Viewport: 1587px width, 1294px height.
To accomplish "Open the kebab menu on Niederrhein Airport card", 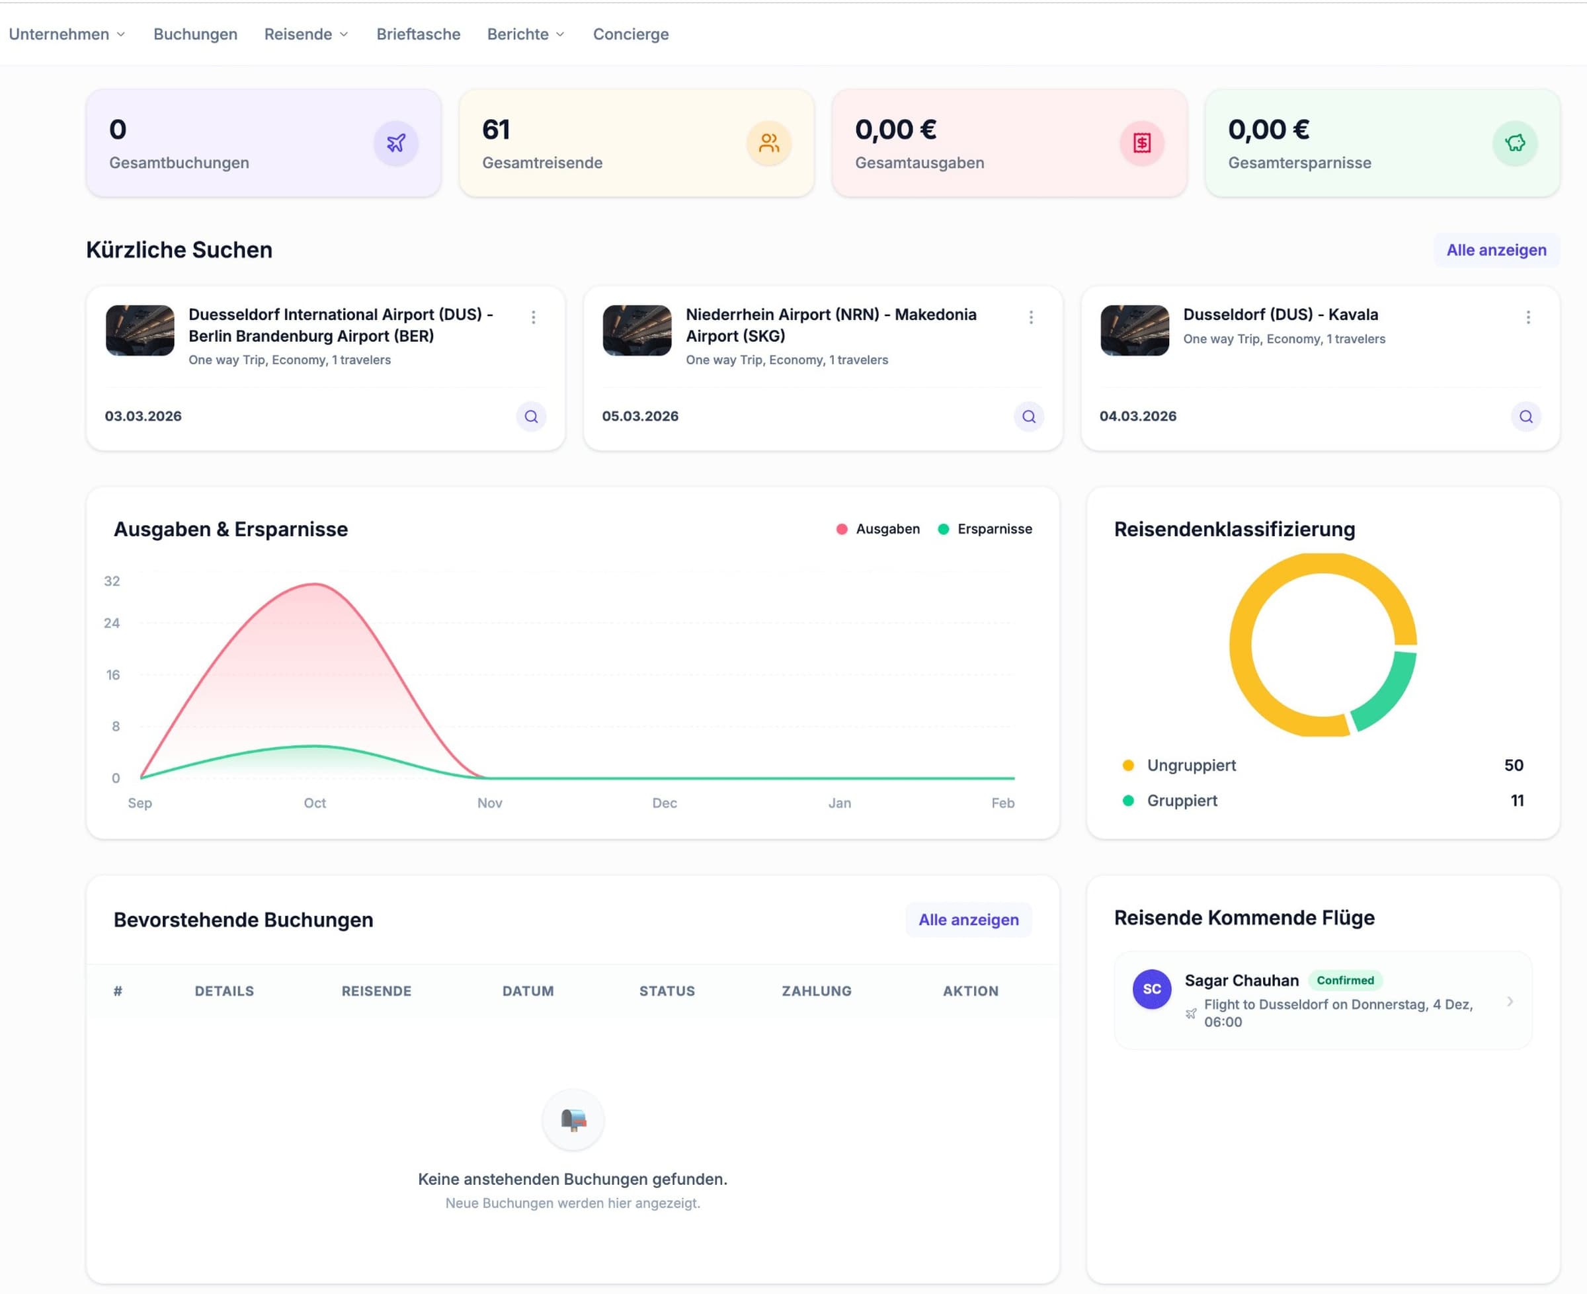I will click(1031, 317).
